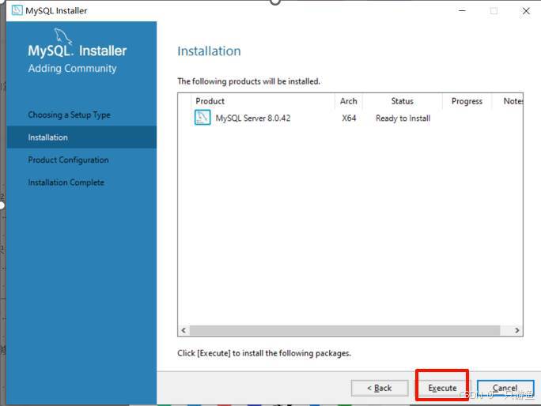
Task: Cancel the installation
Action: pos(505,388)
